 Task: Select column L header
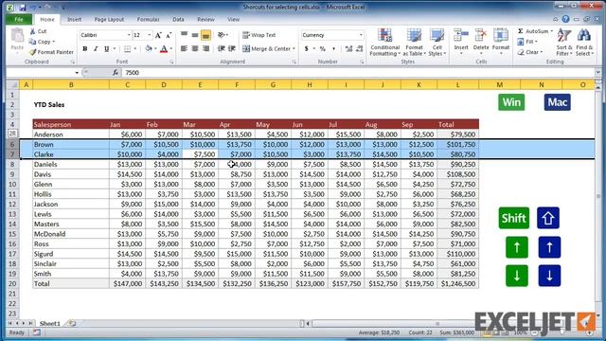458,84
